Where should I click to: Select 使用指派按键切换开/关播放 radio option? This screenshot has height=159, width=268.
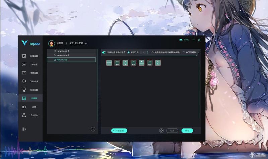[152, 52]
